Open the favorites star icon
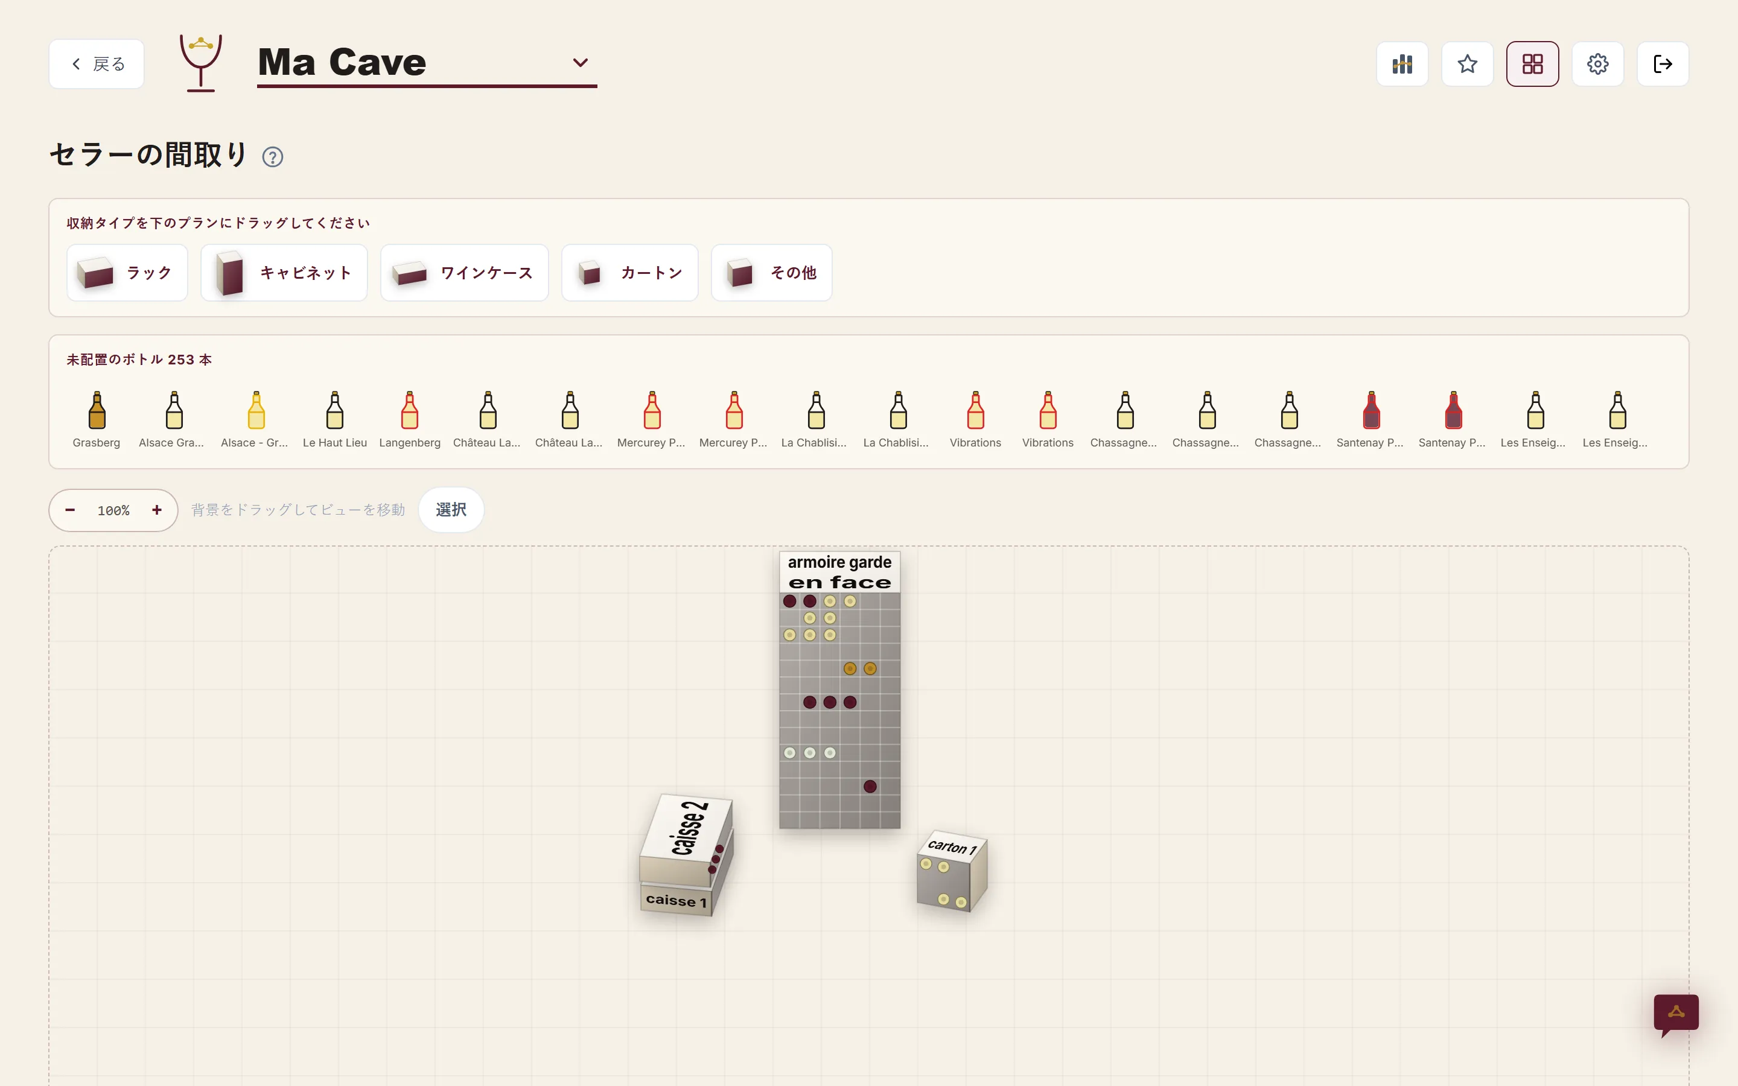This screenshot has width=1738, height=1086. click(x=1467, y=64)
